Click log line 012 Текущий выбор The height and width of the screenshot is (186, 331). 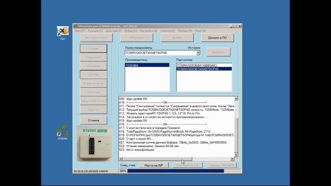tap(176, 110)
